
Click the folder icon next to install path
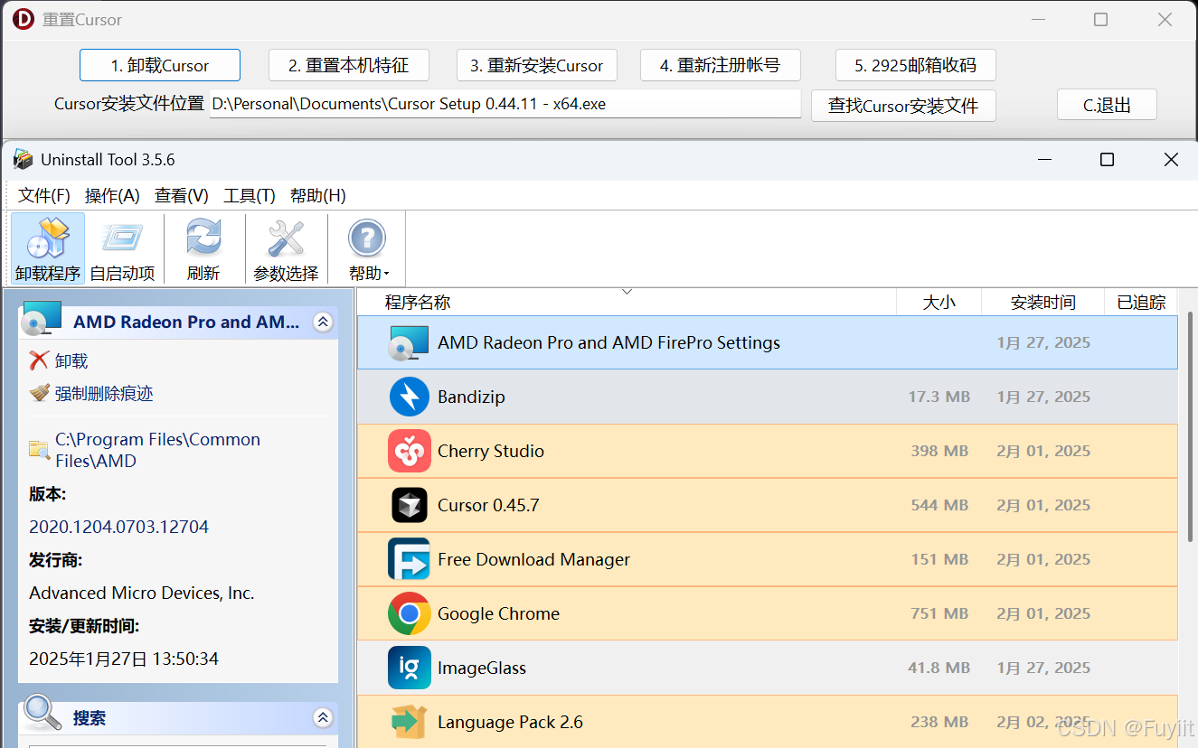click(39, 449)
